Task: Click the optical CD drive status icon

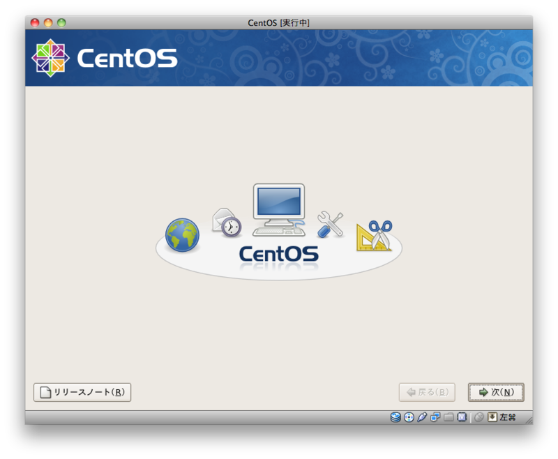Action: point(409,417)
